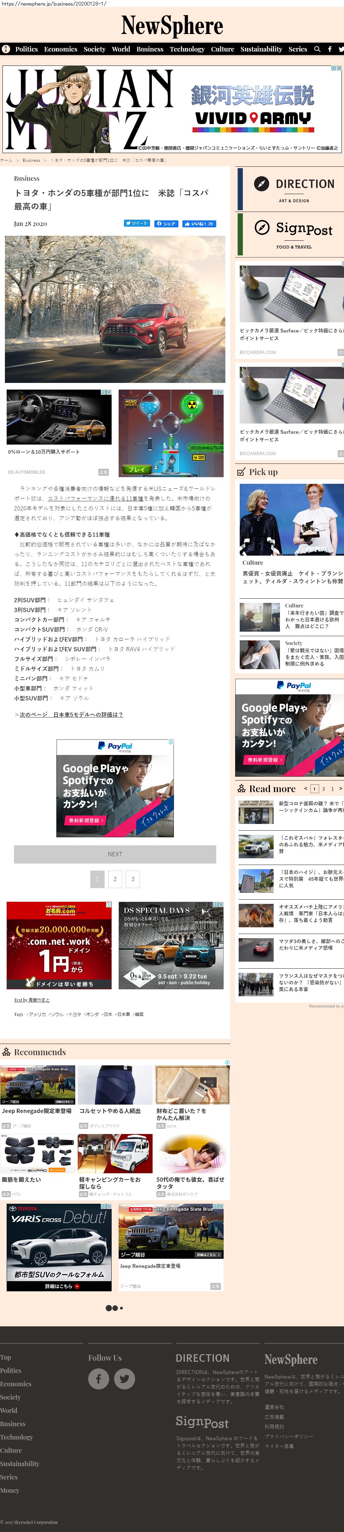
Task: Click the Business breadcrumb link
Action: point(31,160)
